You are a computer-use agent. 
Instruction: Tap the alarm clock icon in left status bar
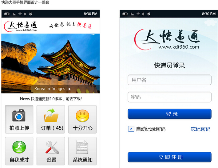(x=30, y=14)
